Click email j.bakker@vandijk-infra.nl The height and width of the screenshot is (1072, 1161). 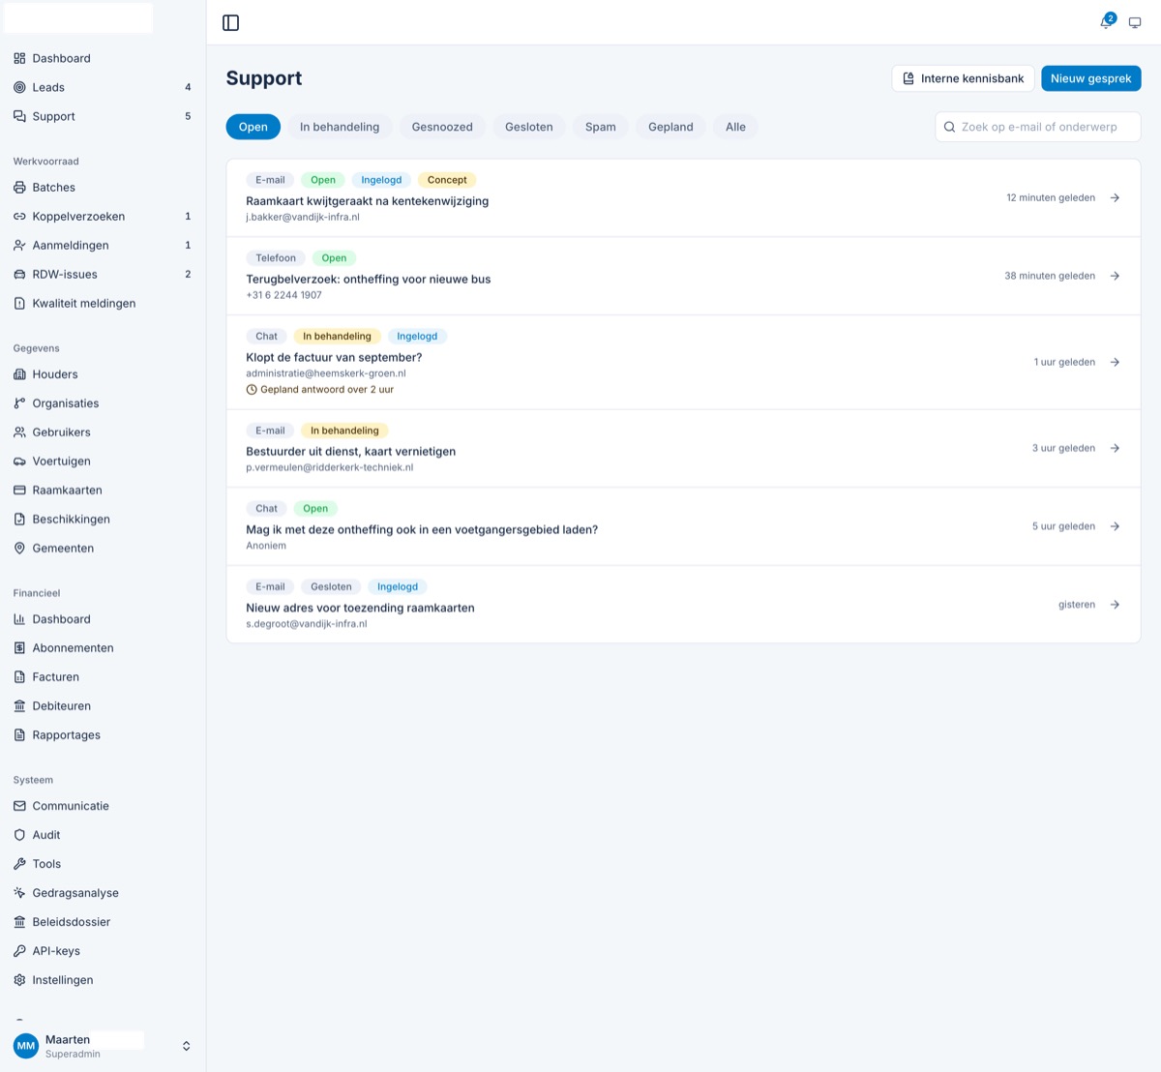point(303,218)
